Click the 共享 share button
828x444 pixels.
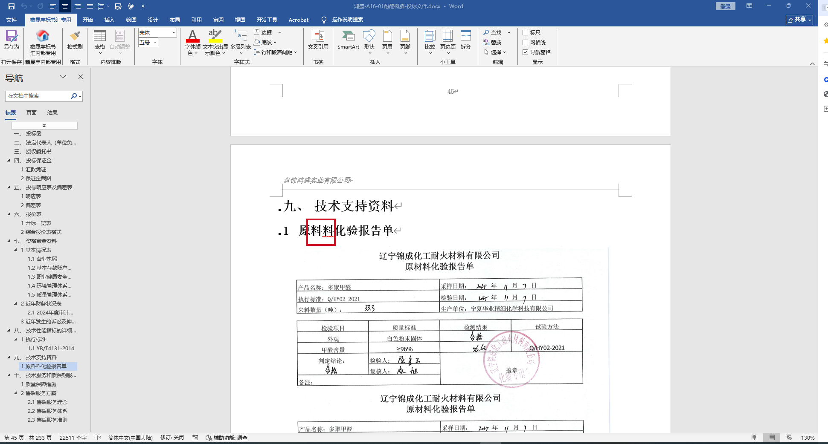point(799,20)
